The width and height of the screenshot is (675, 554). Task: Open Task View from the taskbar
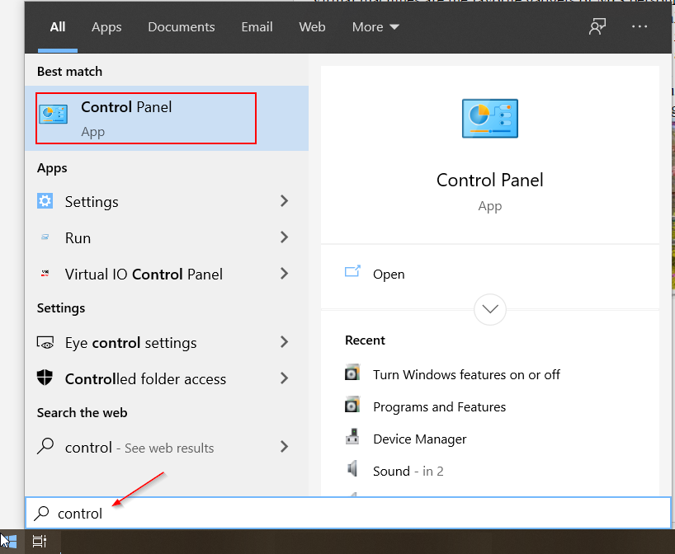click(40, 542)
